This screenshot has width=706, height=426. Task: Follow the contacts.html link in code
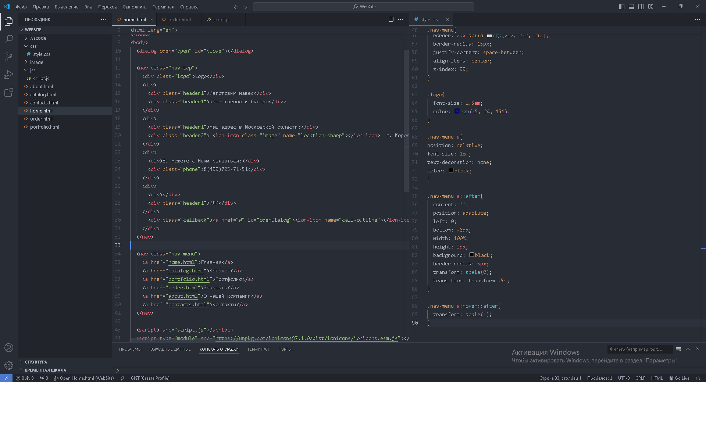(x=188, y=305)
